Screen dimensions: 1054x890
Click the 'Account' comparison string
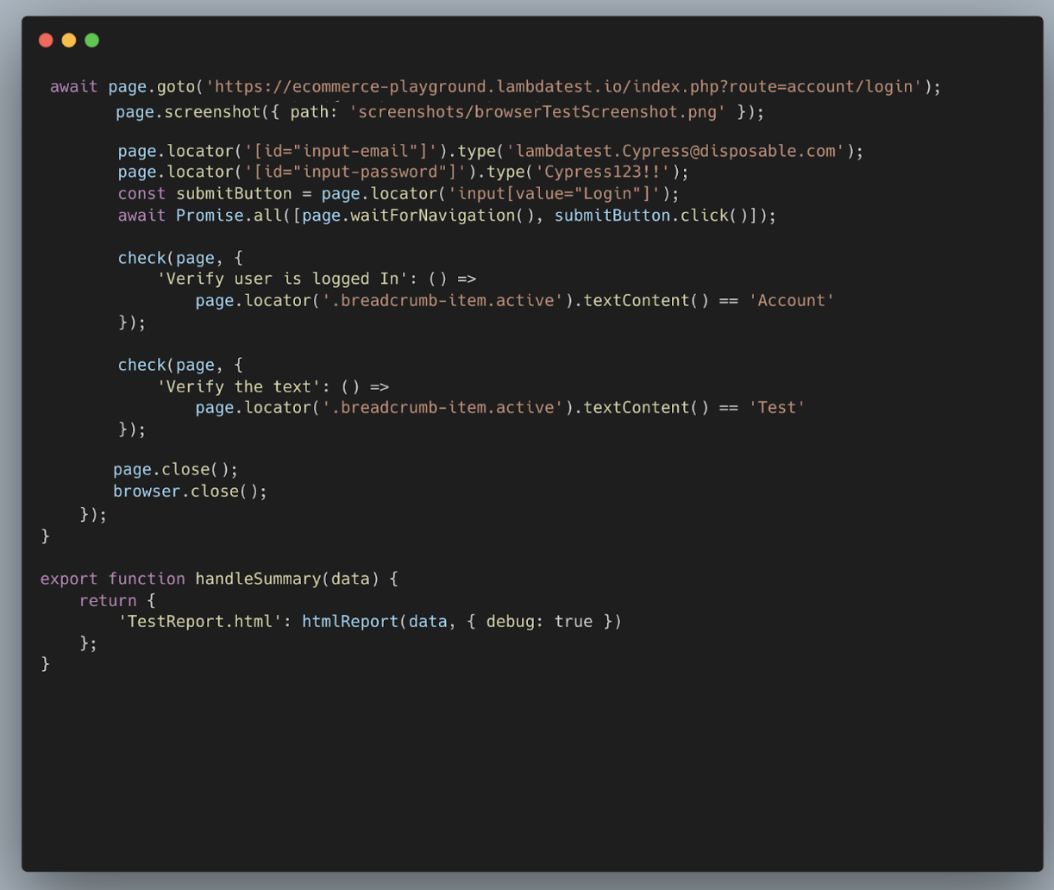pos(791,300)
